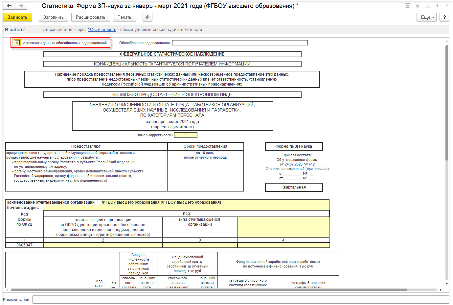Image resolution: width=453 pixels, height=305 pixels.
Task: Click the yellow cell under column 4
Action: pyautogui.click(x=283, y=245)
